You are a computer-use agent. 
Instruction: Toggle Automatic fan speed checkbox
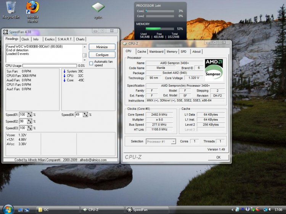coord(91,63)
